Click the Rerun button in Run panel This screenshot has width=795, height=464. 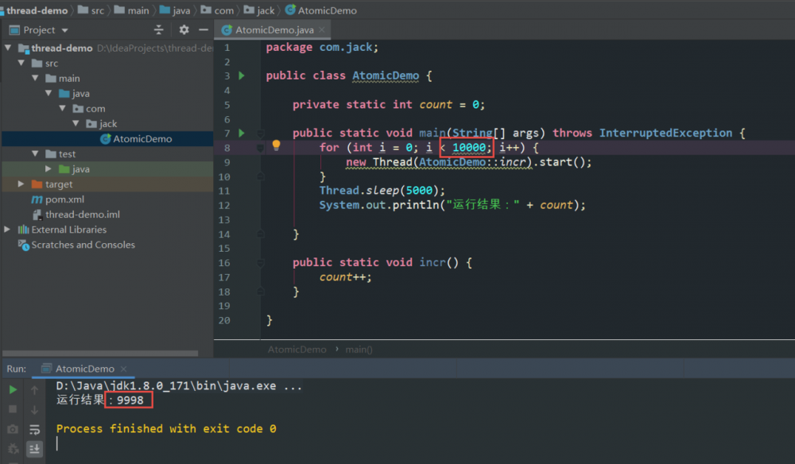pyautogui.click(x=13, y=389)
